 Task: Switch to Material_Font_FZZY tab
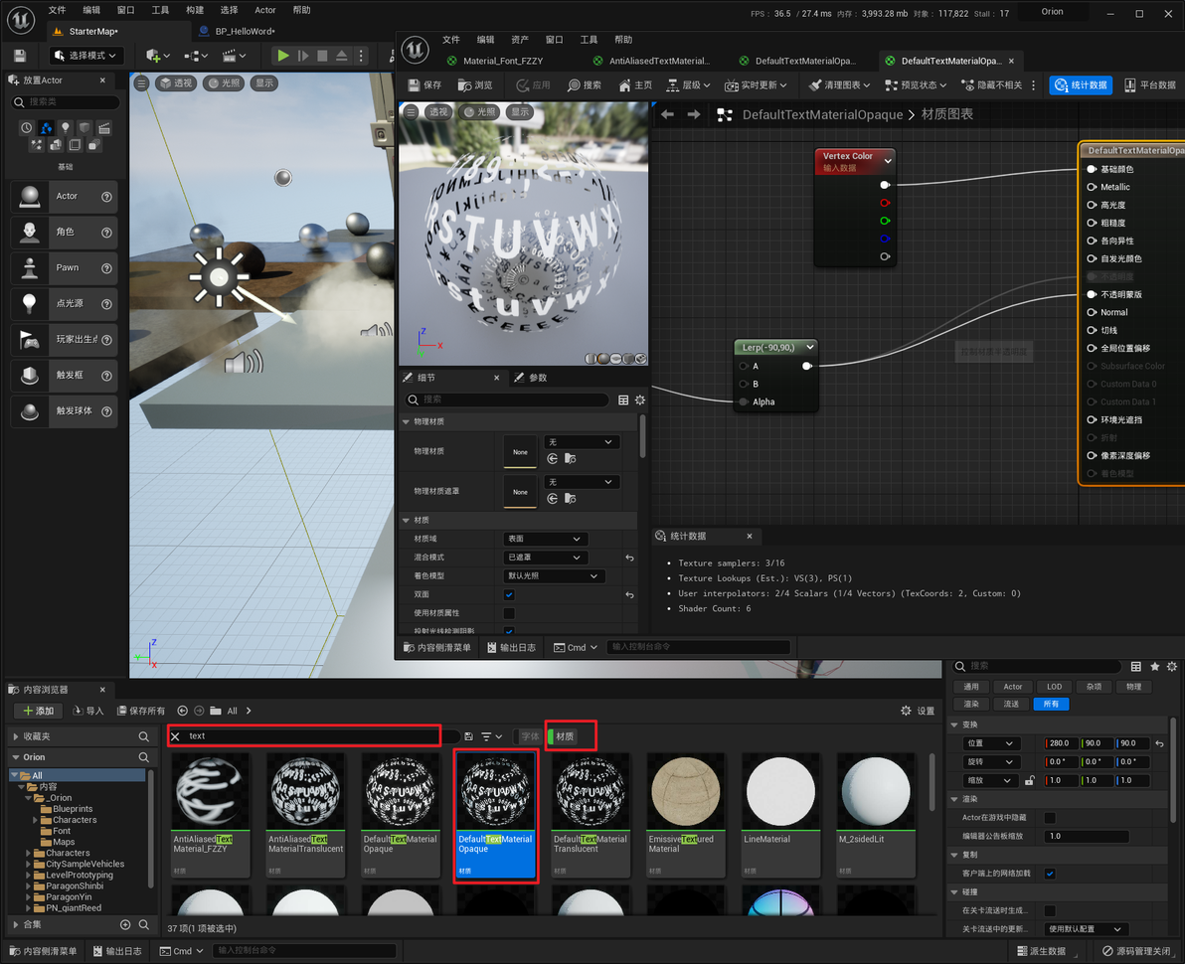click(502, 61)
